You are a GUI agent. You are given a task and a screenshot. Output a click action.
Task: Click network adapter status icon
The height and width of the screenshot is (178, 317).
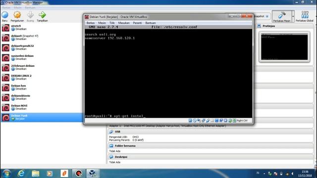204,121
